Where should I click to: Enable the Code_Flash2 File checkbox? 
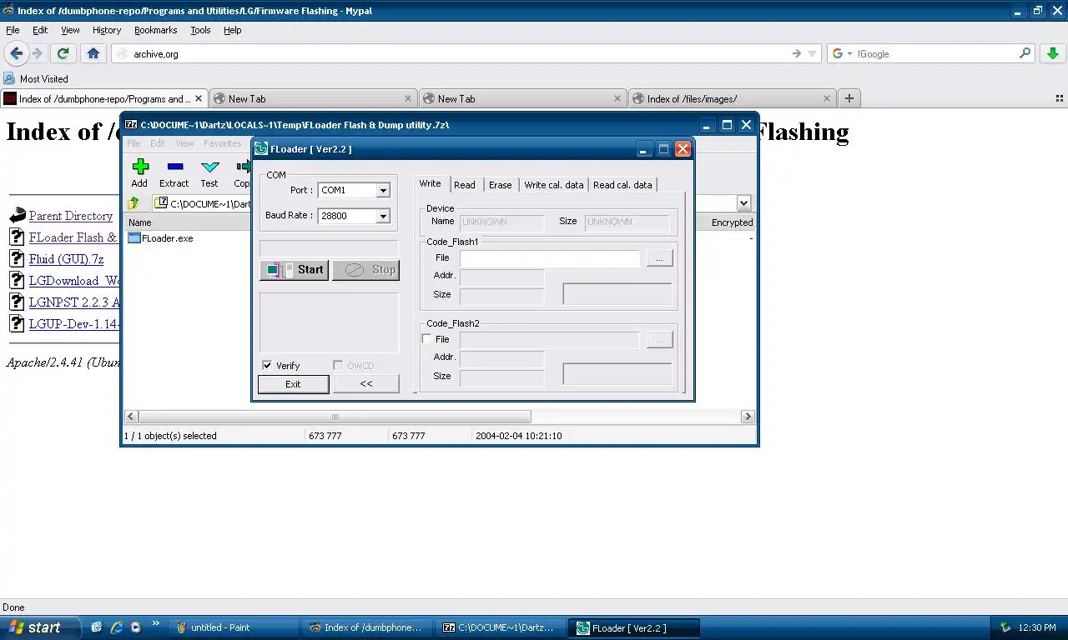point(427,339)
